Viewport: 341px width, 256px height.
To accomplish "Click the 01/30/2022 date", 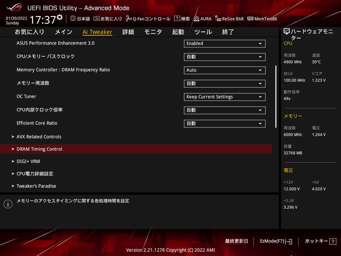I will (17, 18).
